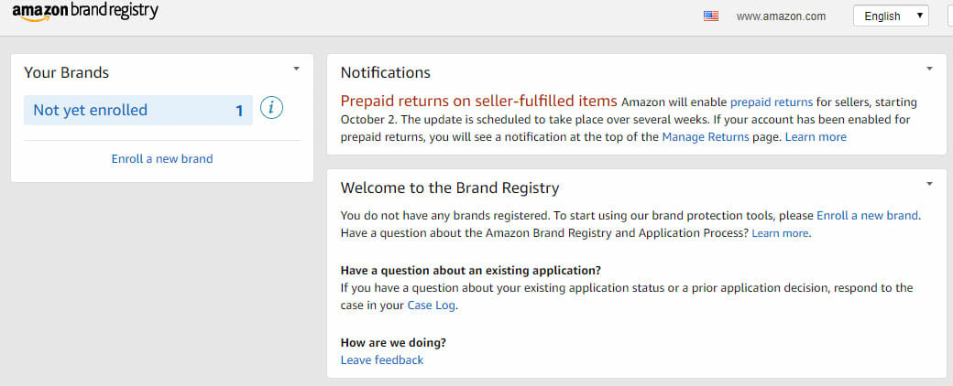Click the brand count number 1
This screenshot has height=386, width=953.
click(239, 111)
